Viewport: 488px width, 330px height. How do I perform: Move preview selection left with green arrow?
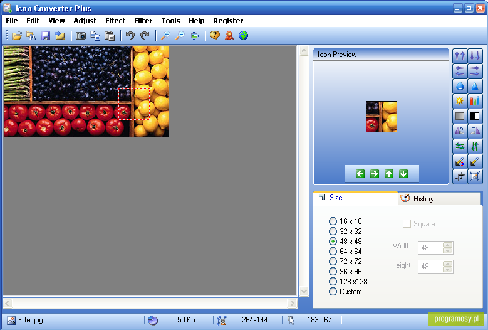[x=360, y=174]
